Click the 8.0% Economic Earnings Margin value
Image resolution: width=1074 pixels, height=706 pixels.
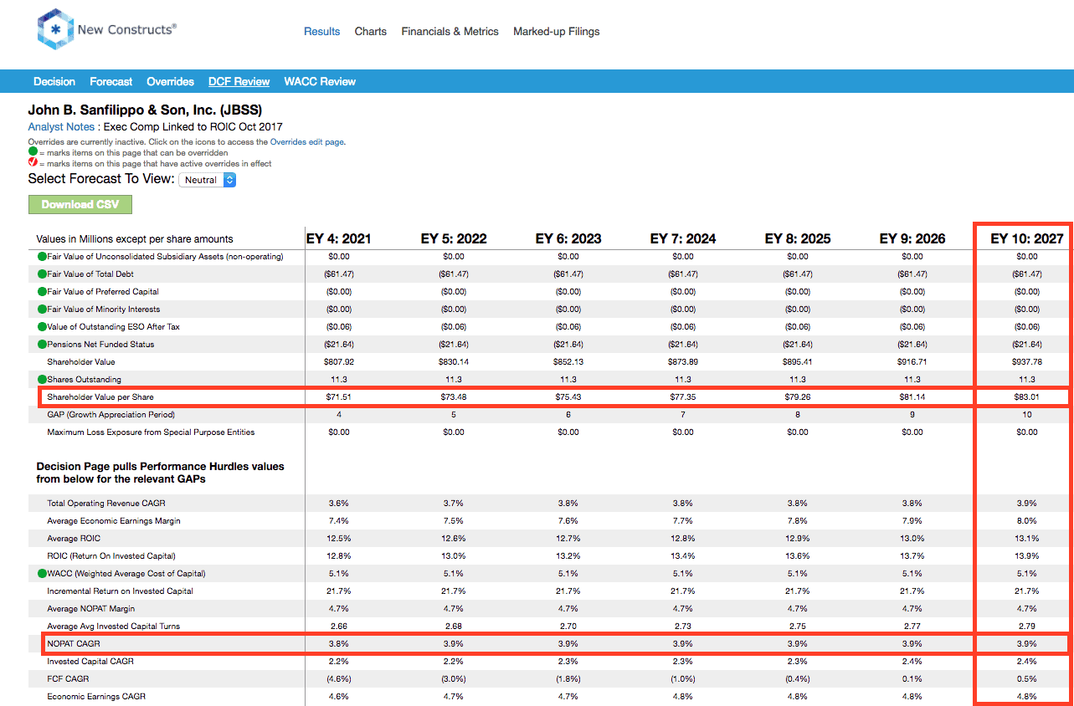1027,521
